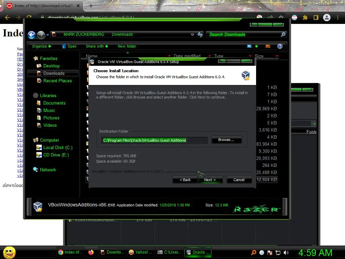Click the blue Help icon in Explorer

[x=280, y=46]
